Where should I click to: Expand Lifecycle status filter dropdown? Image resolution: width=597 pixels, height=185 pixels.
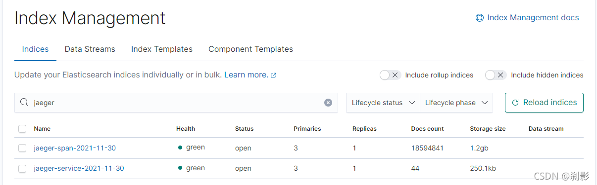click(383, 103)
